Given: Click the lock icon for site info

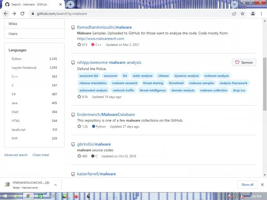Looking at the screenshot, I should pos(33,14).
